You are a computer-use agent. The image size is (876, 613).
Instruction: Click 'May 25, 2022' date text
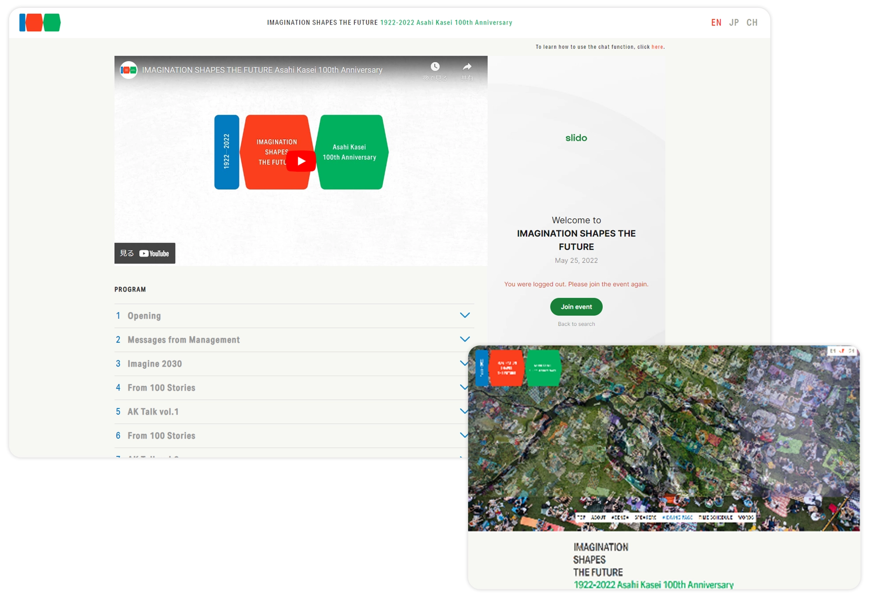click(x=576, y=261)
